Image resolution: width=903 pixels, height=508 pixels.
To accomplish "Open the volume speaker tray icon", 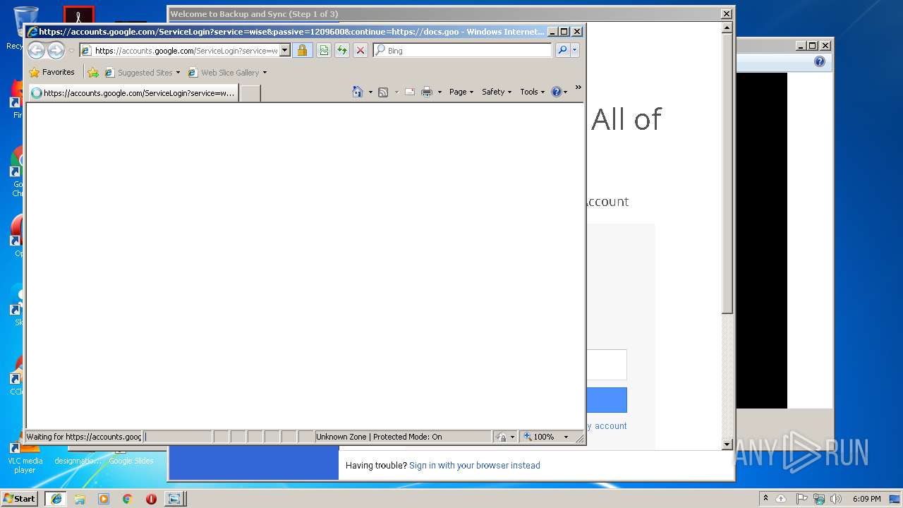I will point(837,498).
